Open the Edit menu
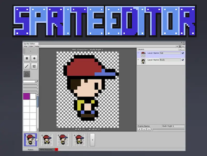The height and width of the screenshot is (156, 207). (x=31, y=47)
